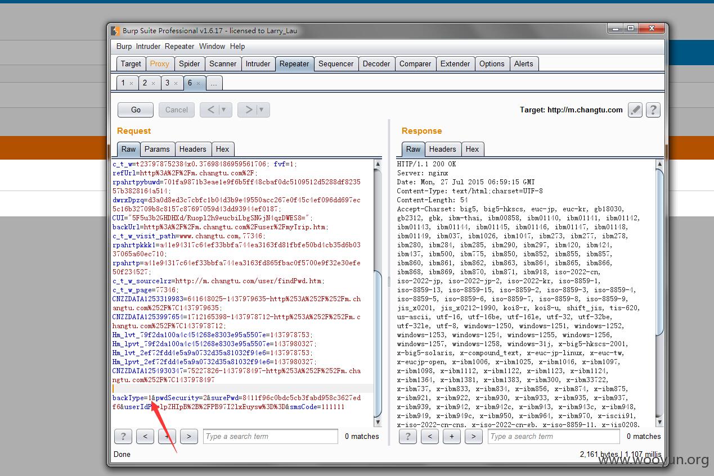The image size is (714, 476).
Task: Open the Burp menu
Action: (x=124, y=47)
